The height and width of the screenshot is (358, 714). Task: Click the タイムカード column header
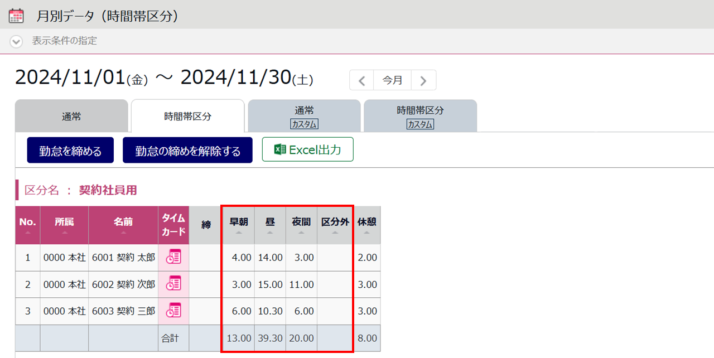tap(173, 225)
